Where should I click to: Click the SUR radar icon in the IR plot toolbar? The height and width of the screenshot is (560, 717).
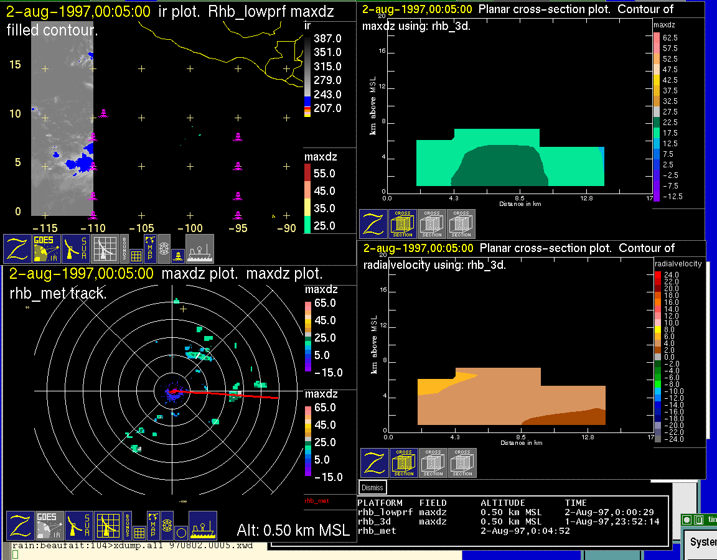77,249
